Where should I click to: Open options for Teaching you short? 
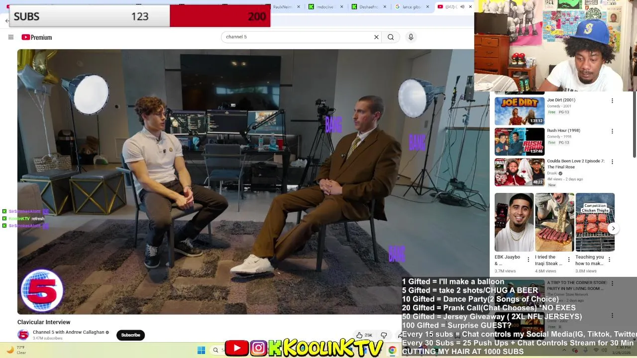tap(609, 260)
